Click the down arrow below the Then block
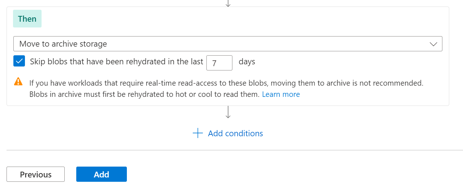 228,112
